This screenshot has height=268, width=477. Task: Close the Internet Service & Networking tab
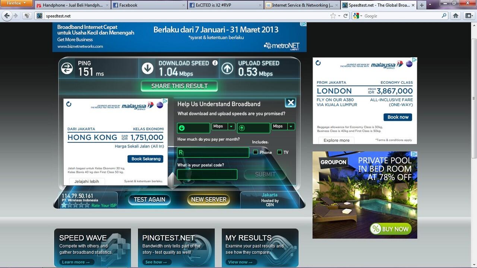(336, 5)
